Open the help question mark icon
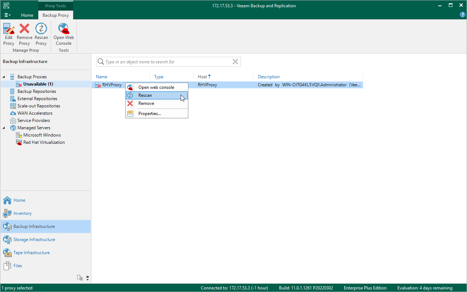 (463, 15)
